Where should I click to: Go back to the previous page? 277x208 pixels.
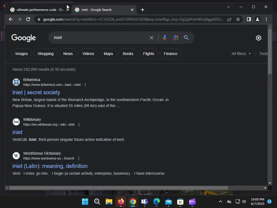click(x=11, y=19)
